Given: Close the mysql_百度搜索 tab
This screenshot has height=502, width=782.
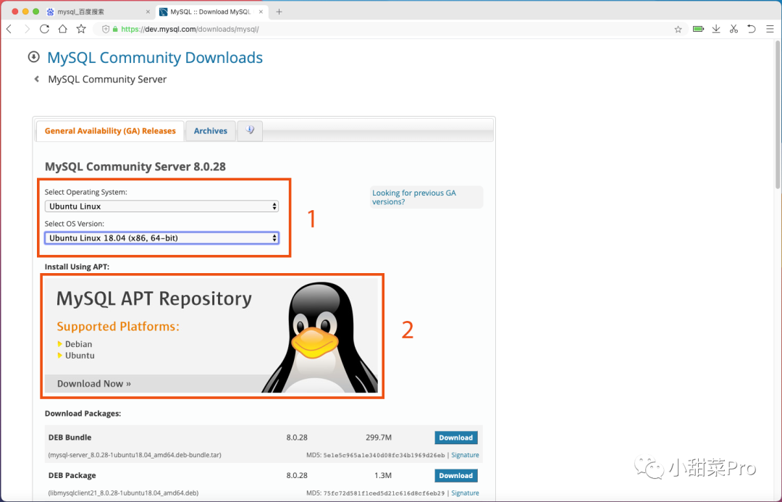Looking at the screenshot, I should pyautogui.click(x=148, y=12).
